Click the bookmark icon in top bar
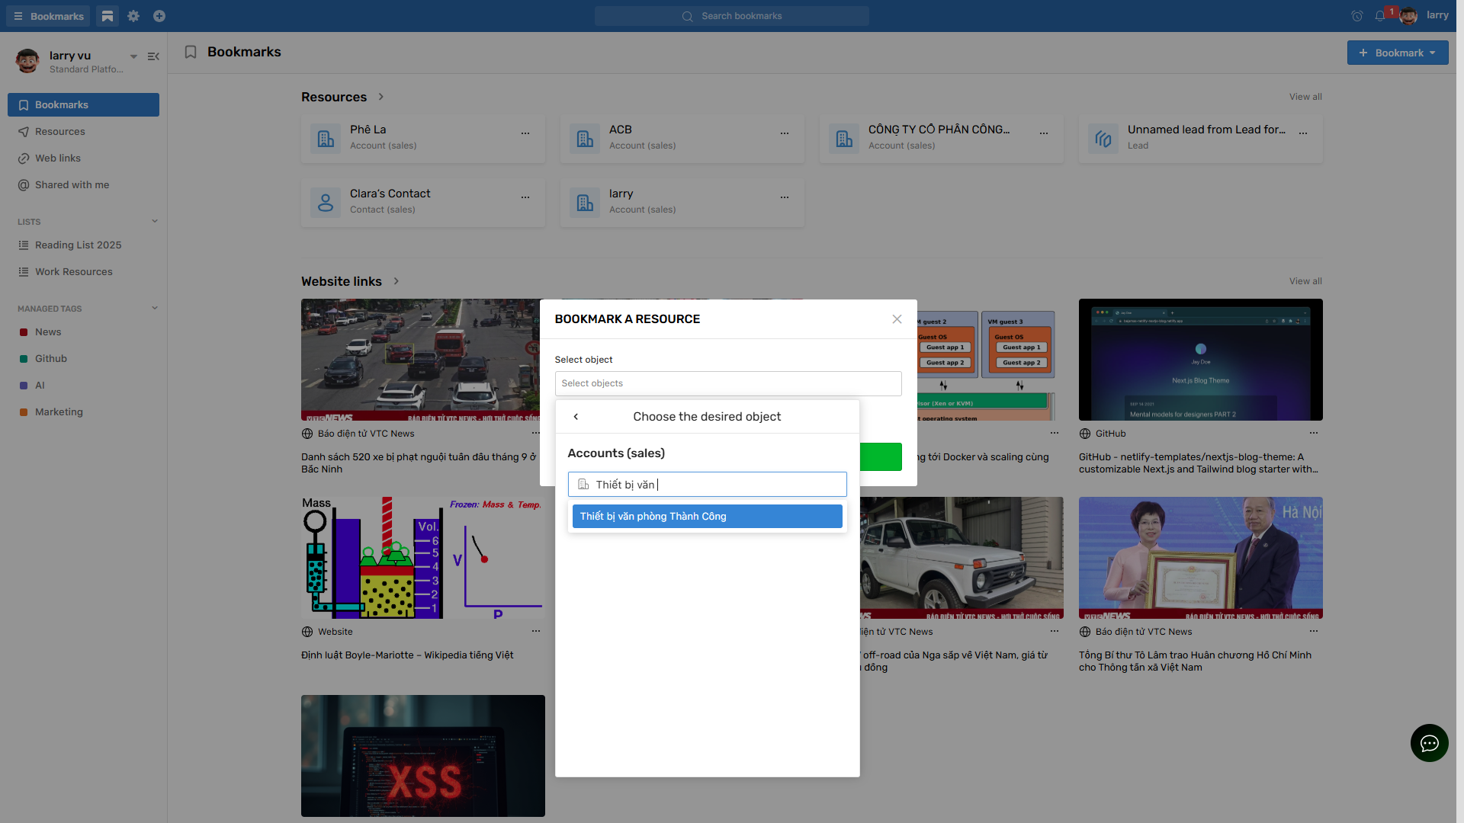Screen dimensions: 1464x823 coord(108,16)
